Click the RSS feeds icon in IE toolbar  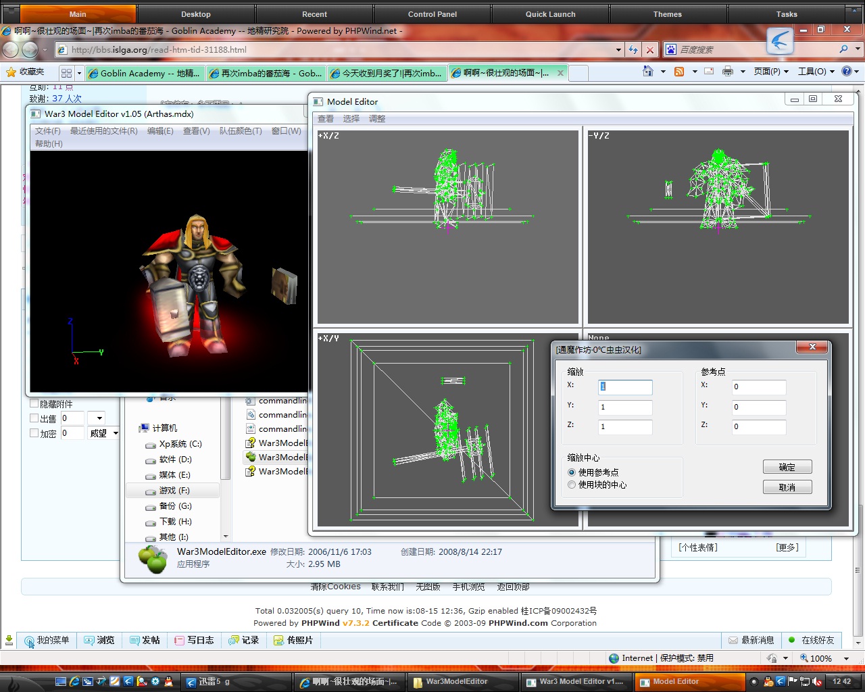[679, 72]
